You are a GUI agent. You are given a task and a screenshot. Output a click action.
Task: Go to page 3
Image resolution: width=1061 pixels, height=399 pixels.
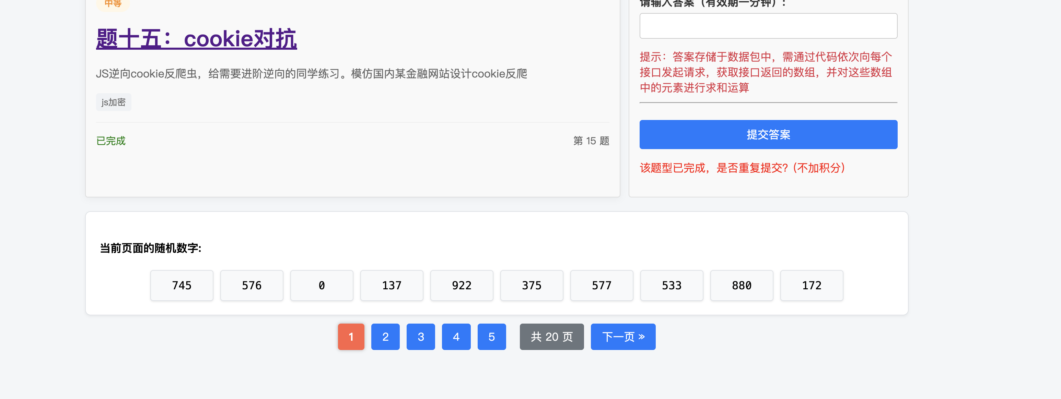pos(421,337)
